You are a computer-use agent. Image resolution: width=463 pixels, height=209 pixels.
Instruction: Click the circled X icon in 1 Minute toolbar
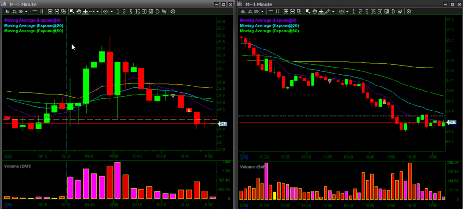409,11
